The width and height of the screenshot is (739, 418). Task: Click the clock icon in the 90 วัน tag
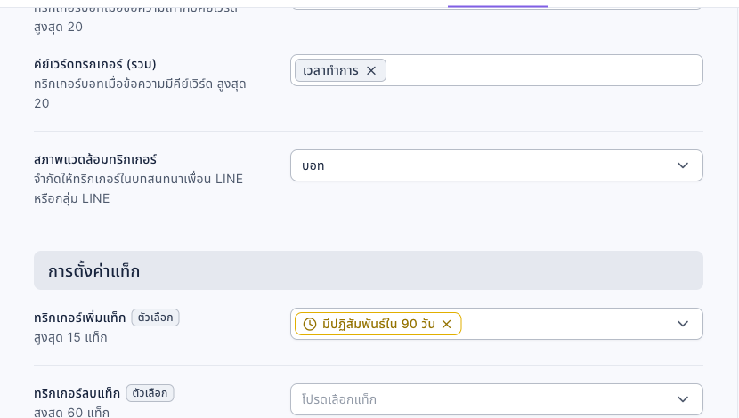(310, 324)
